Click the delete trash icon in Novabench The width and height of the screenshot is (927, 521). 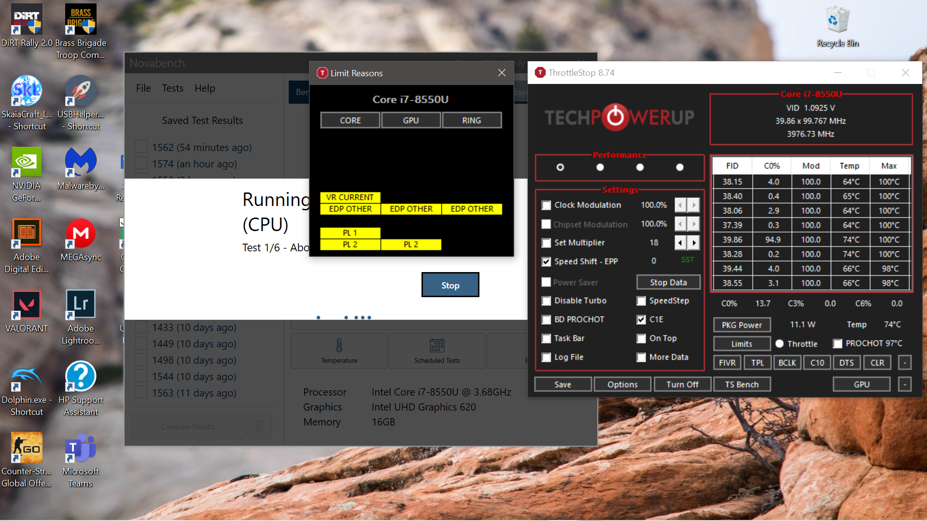259,426
